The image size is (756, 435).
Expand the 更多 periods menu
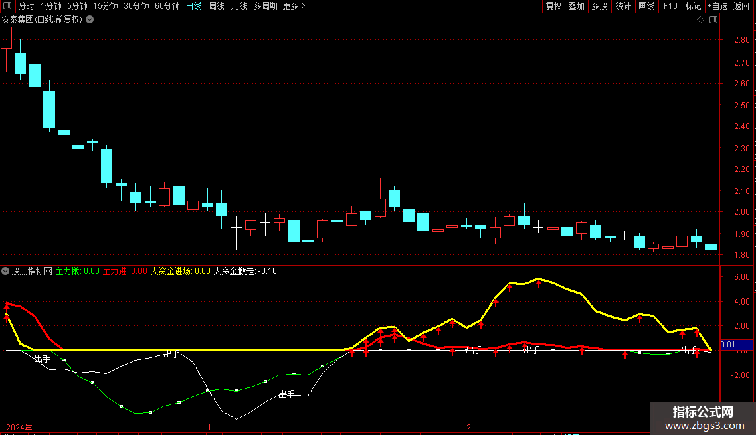(294, 6)
